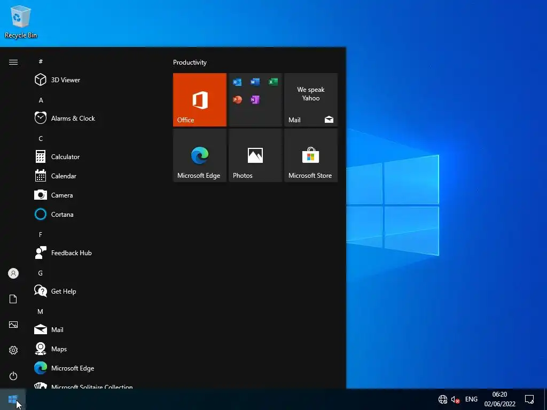Click the Office tile

pyautogui.click(x=200, y=100)
